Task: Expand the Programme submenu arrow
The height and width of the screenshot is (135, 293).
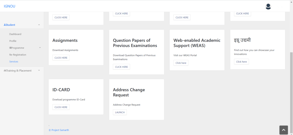Action: click(x=40, y=48)
